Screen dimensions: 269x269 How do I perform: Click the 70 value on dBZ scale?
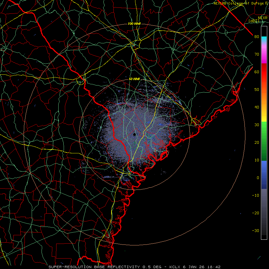pos(257,54)
